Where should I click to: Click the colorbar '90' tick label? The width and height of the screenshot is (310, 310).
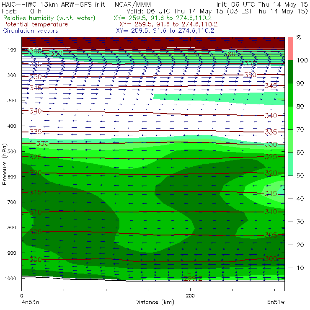tap(300, 83)
